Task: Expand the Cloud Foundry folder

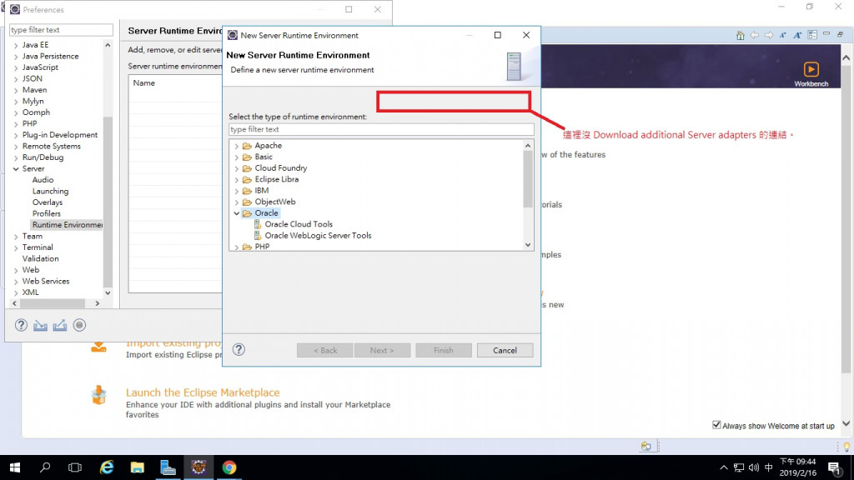Action: click(x=236, y=168)
